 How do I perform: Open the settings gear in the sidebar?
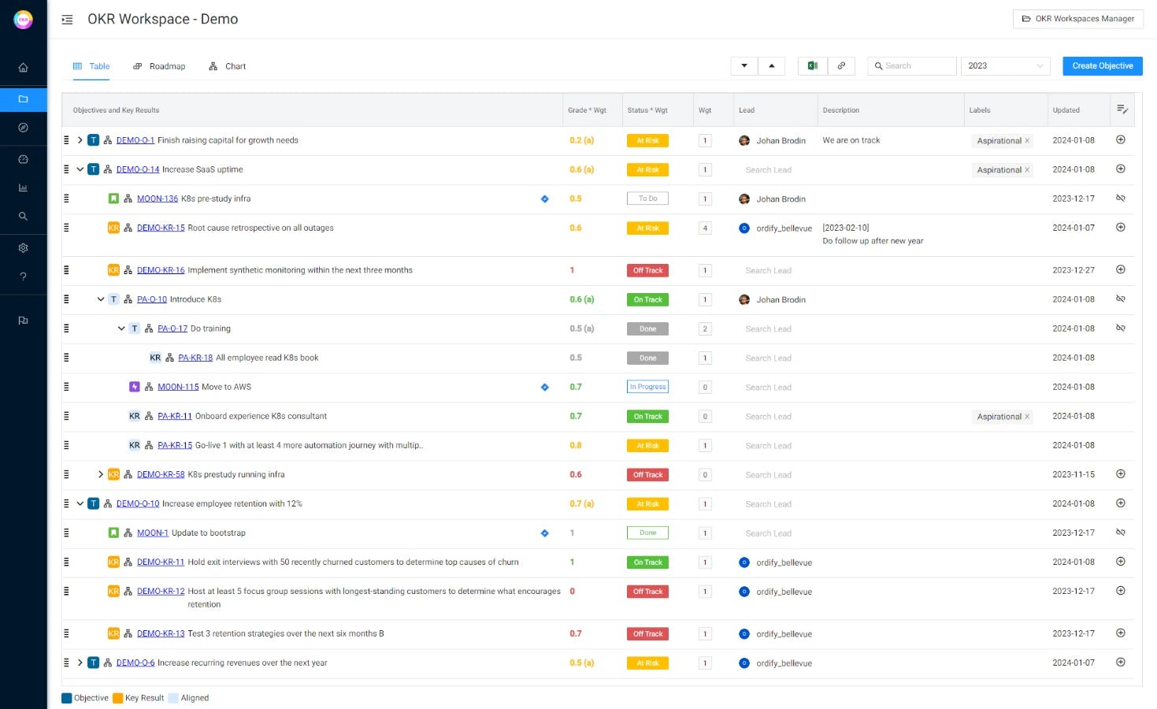[23, 247]
